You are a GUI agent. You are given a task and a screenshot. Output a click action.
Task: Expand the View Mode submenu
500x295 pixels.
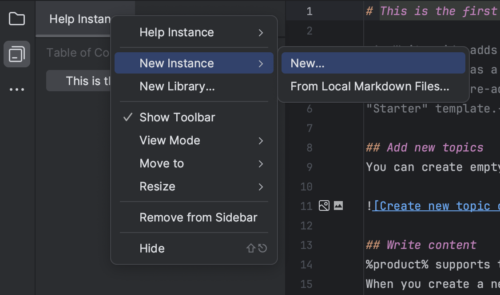(x=170, y=140)
